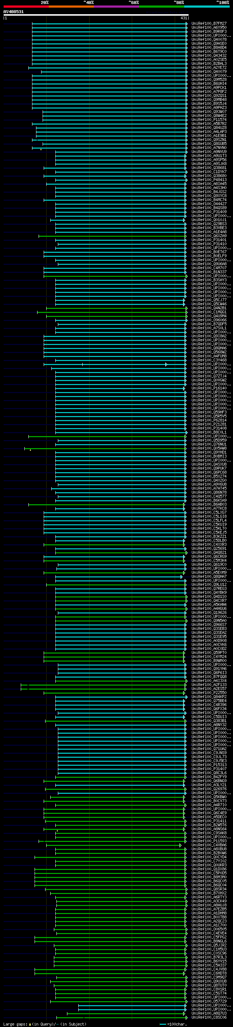Viewport: 233px width, 1027px height.
Task: Click label UniRef100_P31411
Action: pos(209,821)
